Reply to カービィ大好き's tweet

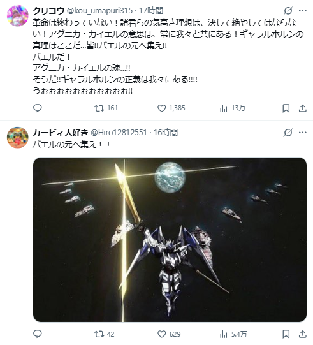38,334
